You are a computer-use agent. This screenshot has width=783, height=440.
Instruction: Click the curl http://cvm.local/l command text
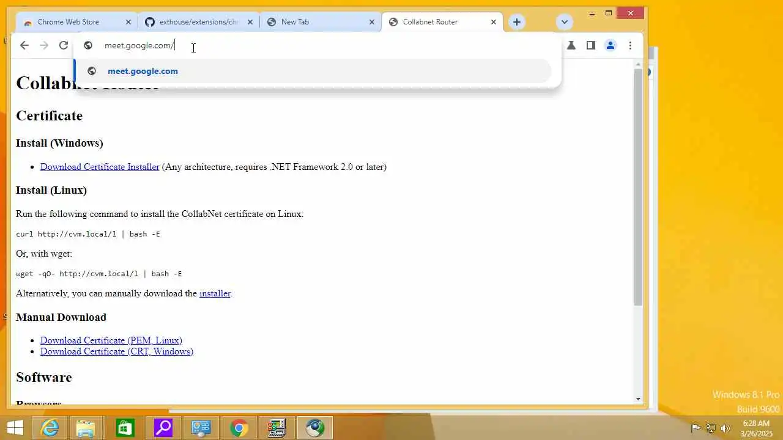[88, 234]
